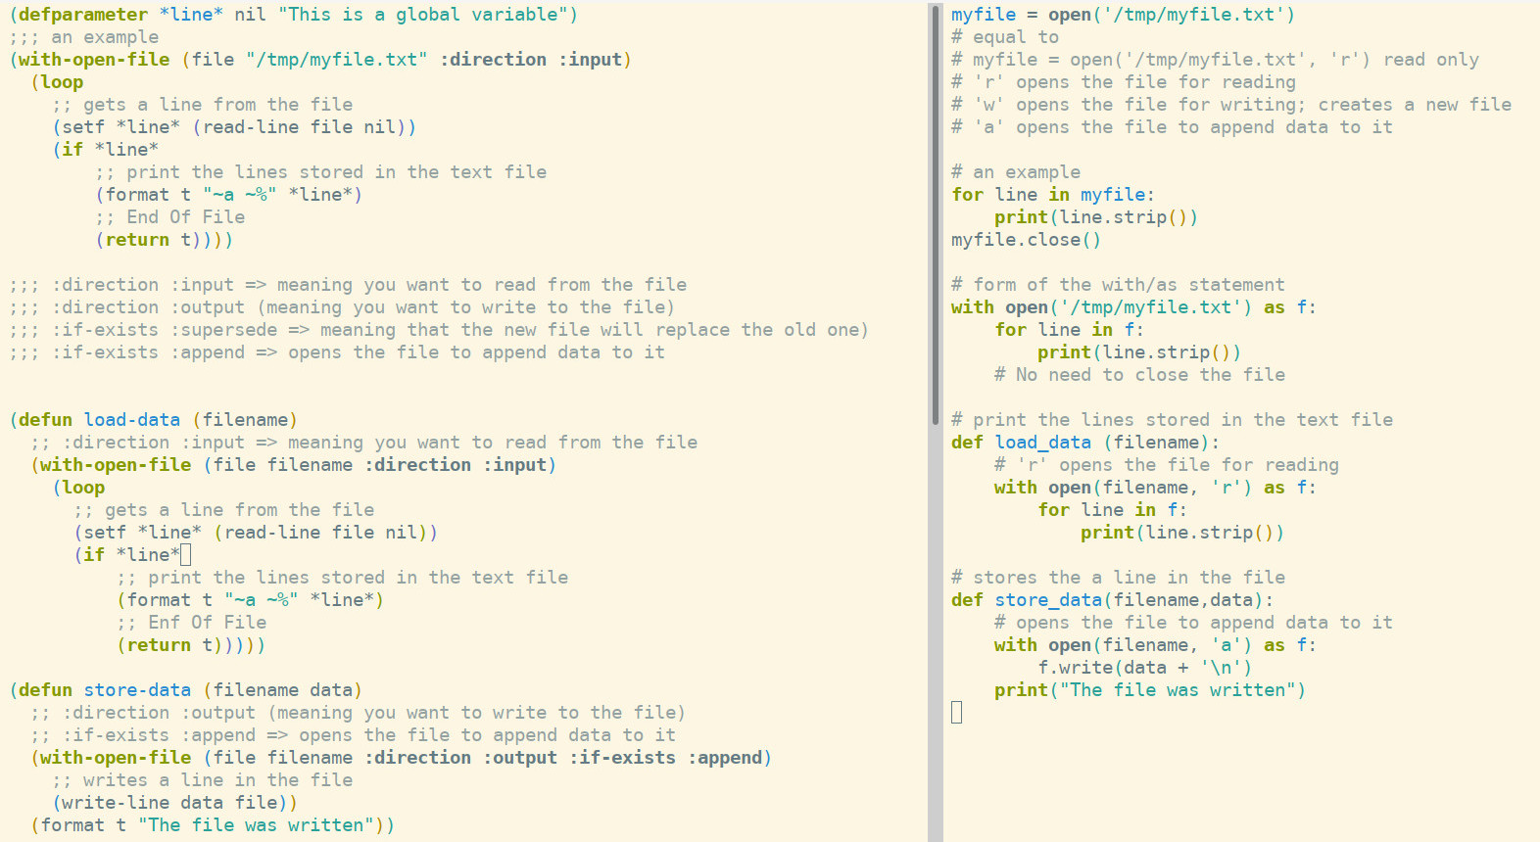Click the 'with-open-file (file filename :direction :input)' line
1540x842 pixels.
[x=294, y=465]
